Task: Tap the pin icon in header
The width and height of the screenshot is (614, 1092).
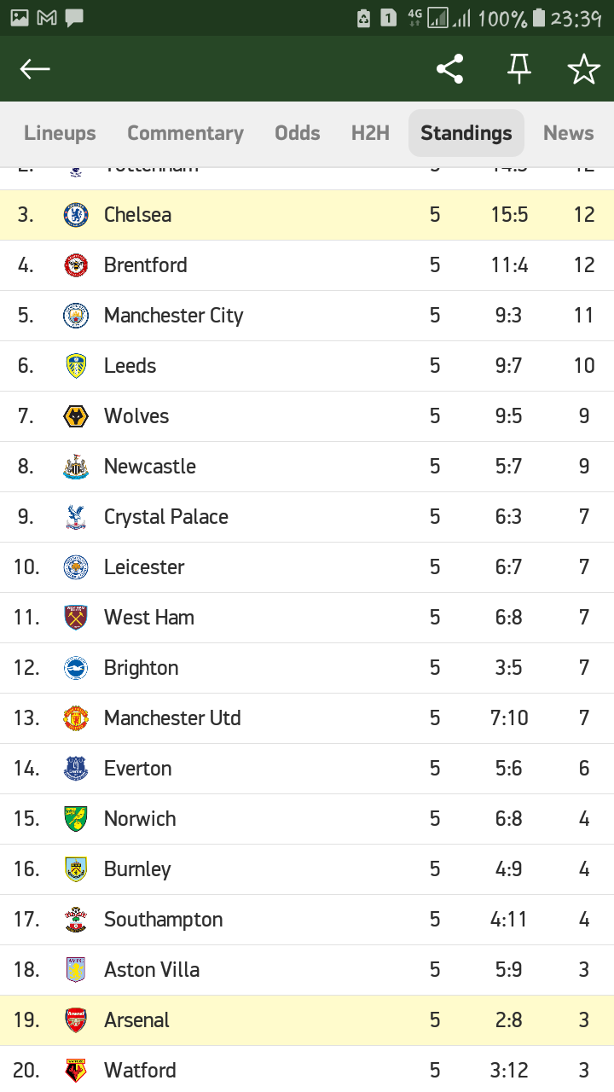Action: click(518, 69)
